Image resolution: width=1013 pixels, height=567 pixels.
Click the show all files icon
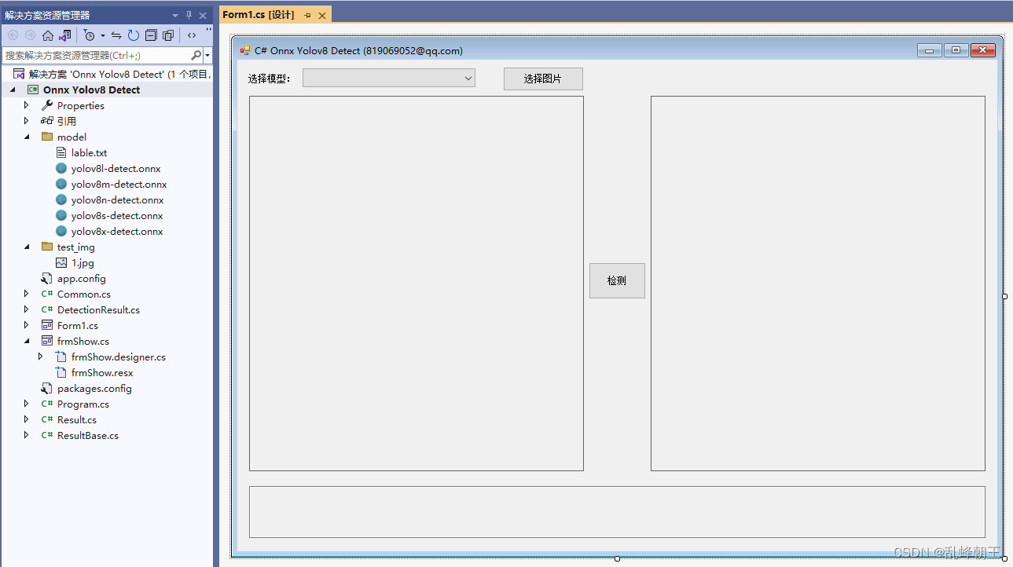168,35
